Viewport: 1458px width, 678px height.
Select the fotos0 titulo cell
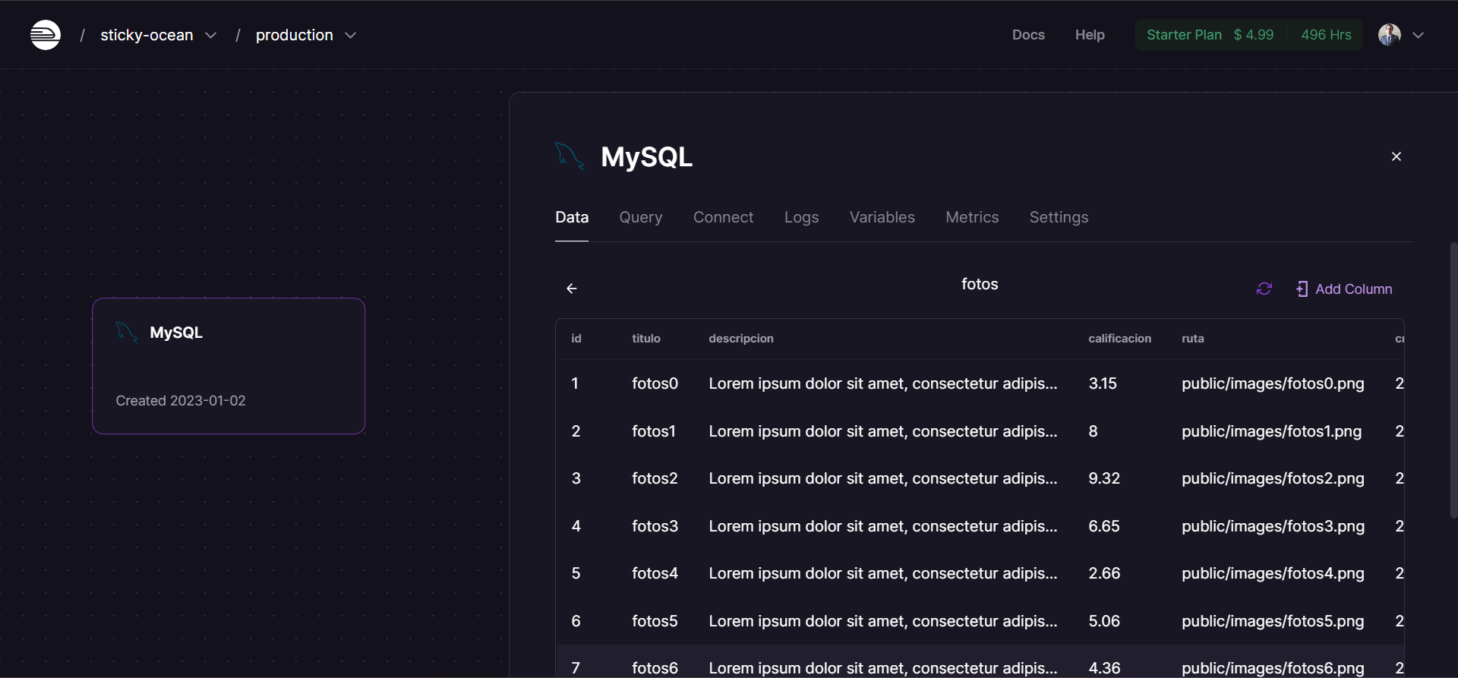click(x=655, y=383)
